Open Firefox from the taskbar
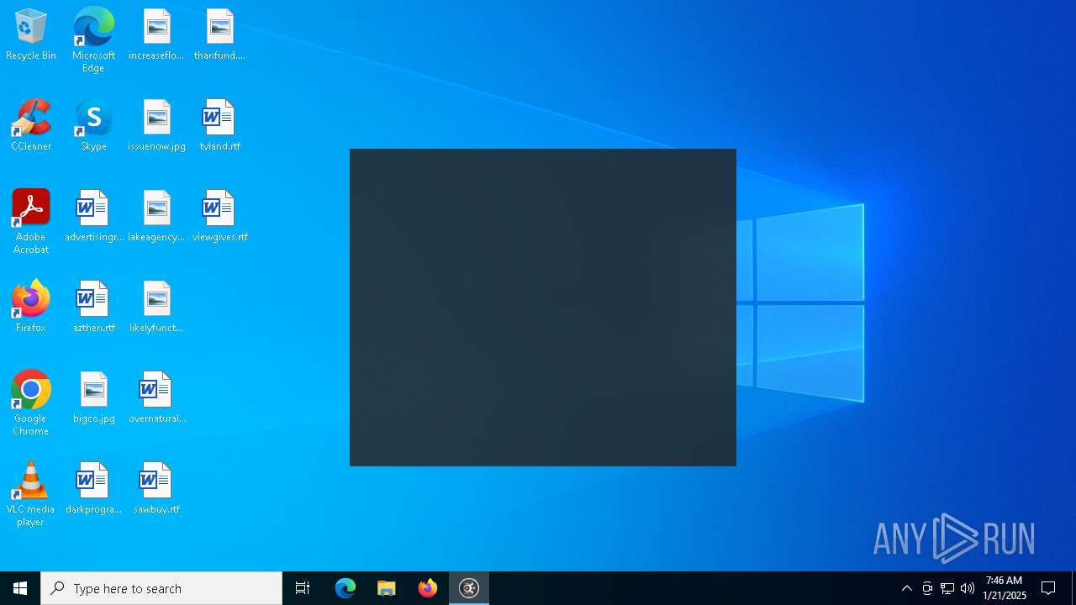Viewport: 1076px width, 605px height. click(x=428, y=588)
